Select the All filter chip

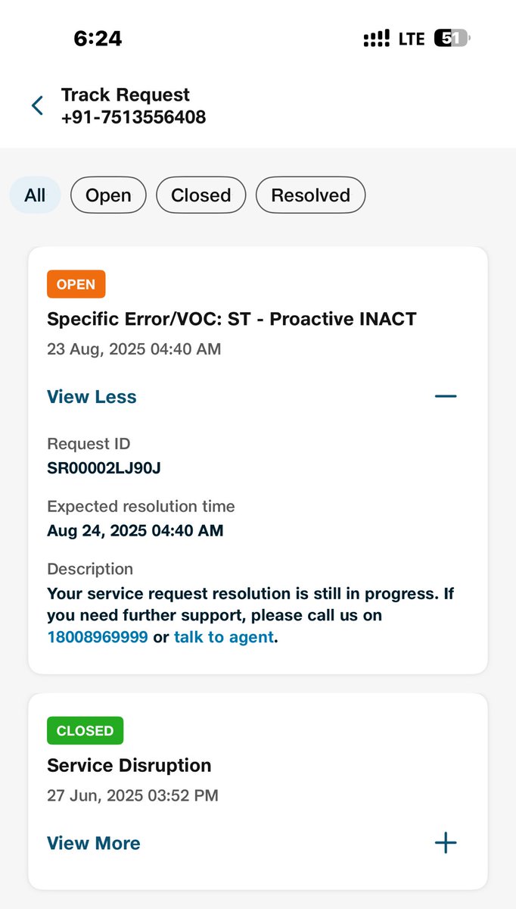(x=35, y=195)
